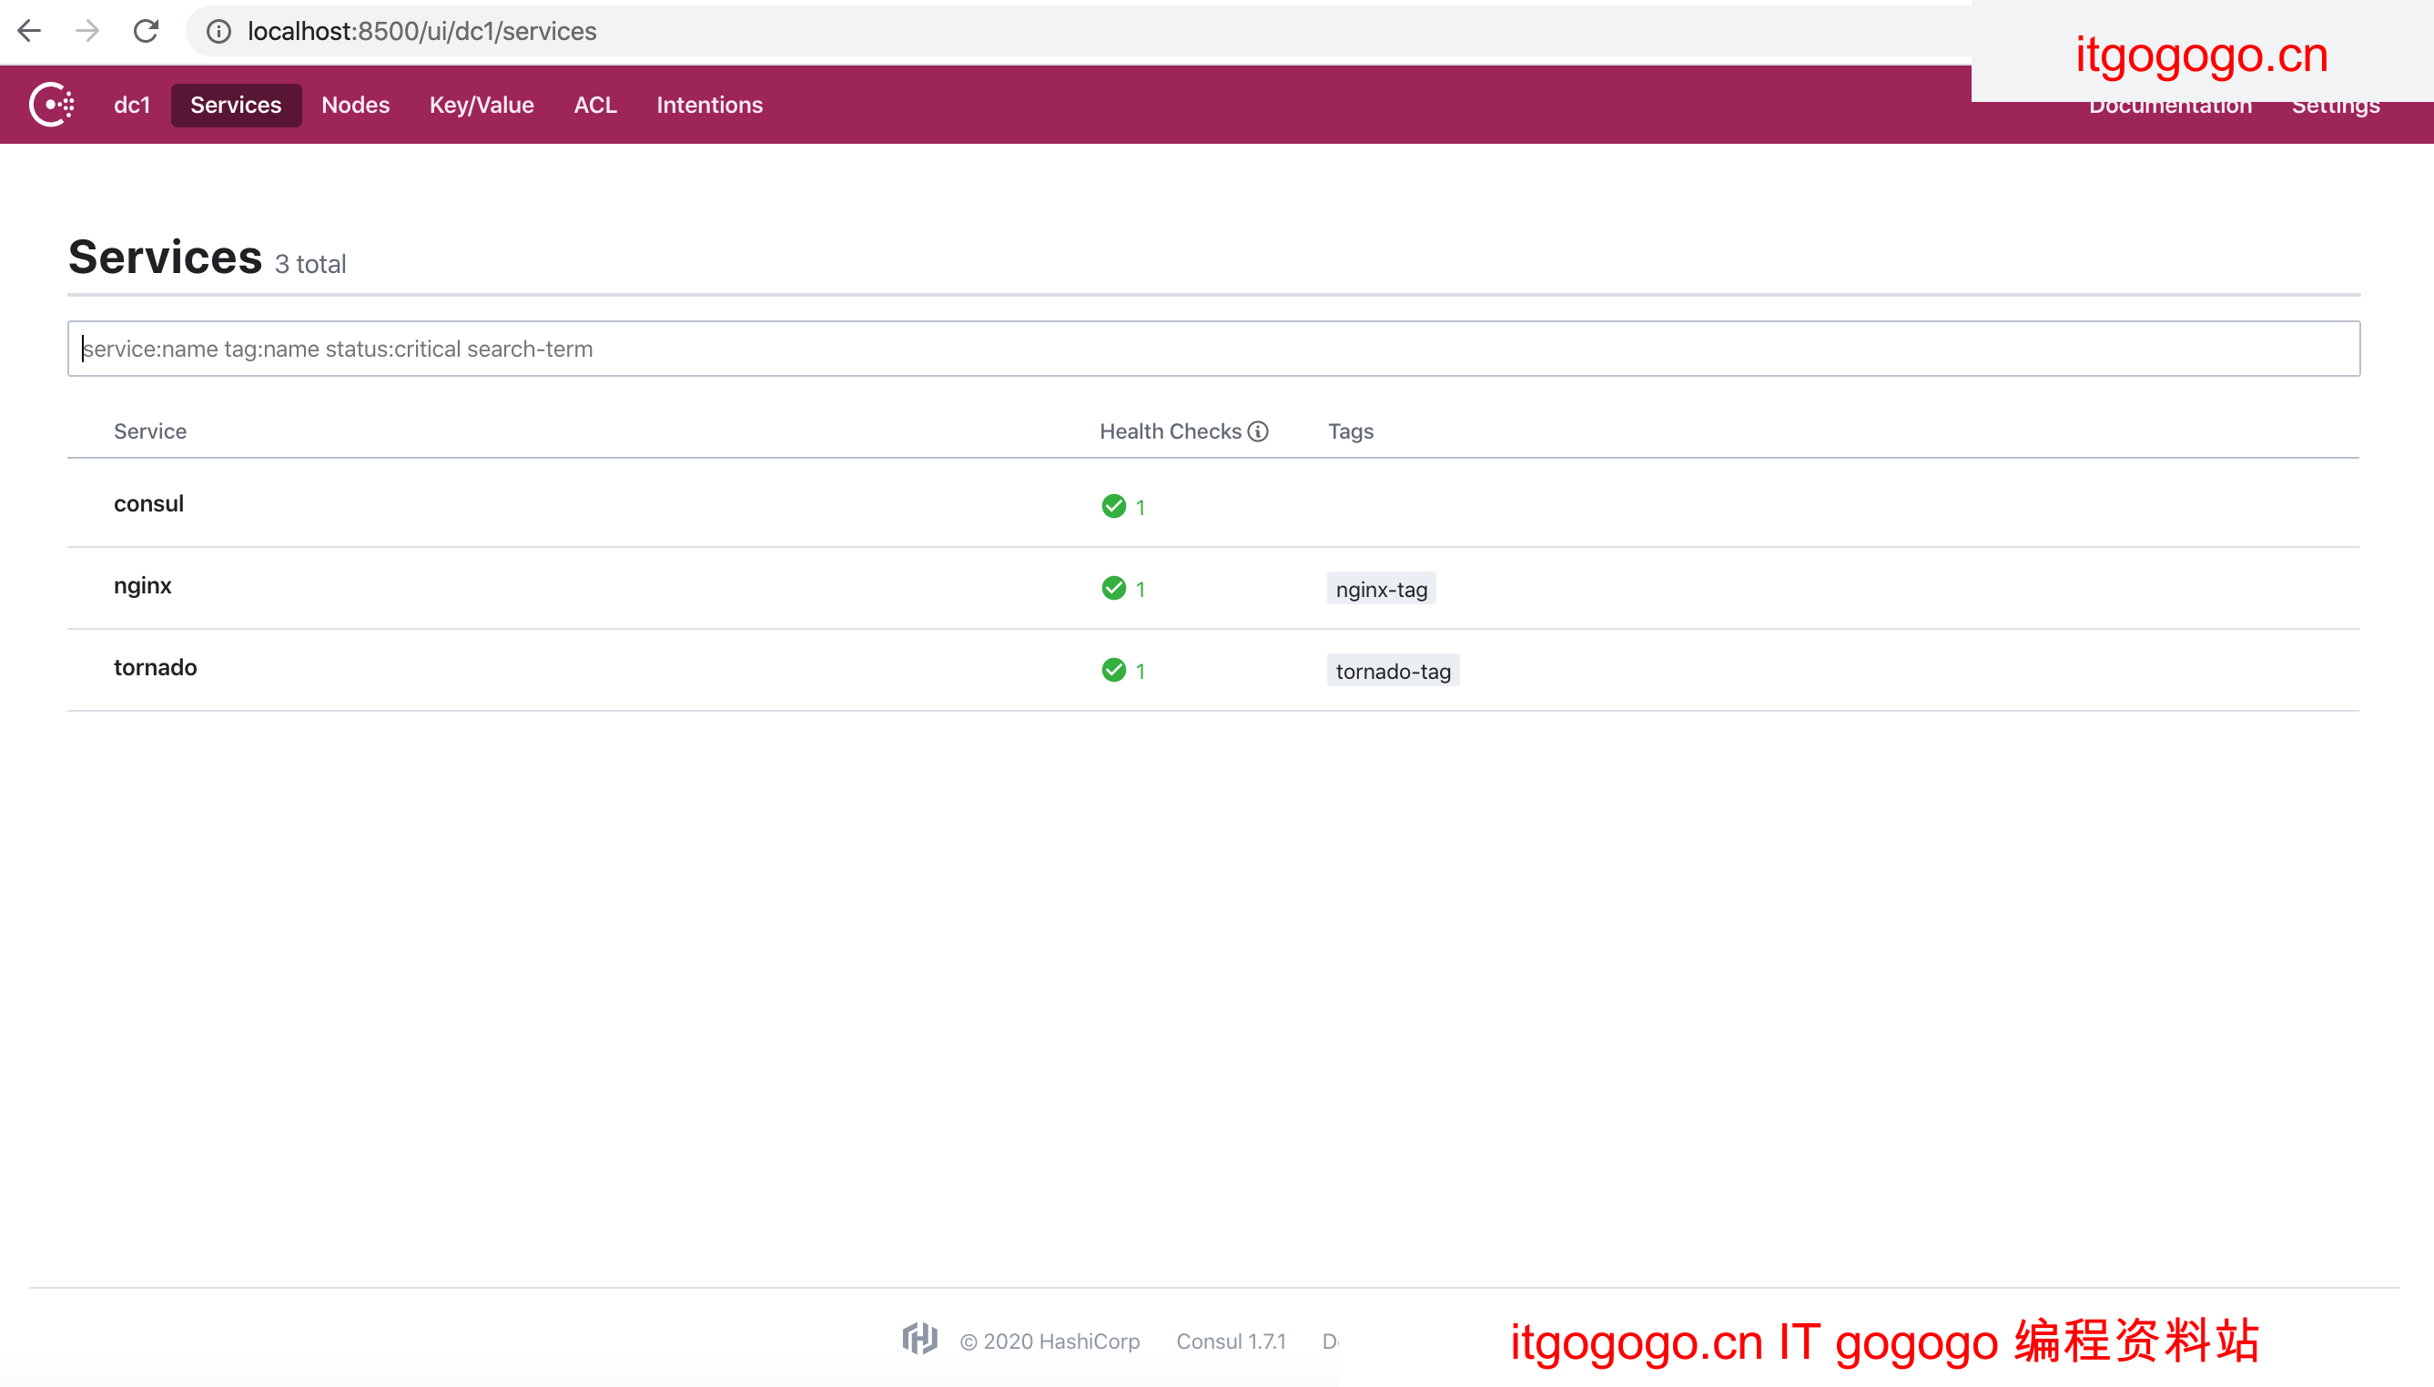Click the tornado-tag label
The image size is (2434, 1387).
1392,671
